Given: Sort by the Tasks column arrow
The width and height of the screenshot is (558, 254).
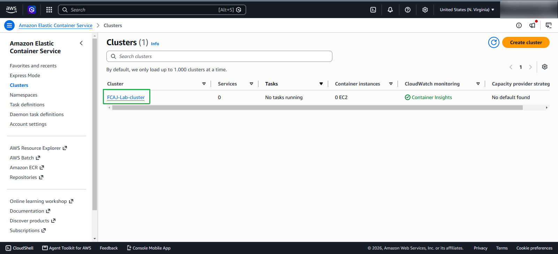Looking at the screenshot, I should 321,84.
